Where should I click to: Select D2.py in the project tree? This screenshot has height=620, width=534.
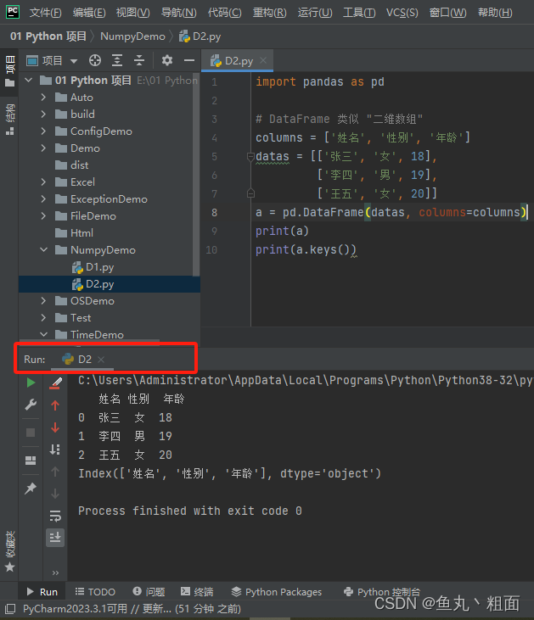(110, 284)
